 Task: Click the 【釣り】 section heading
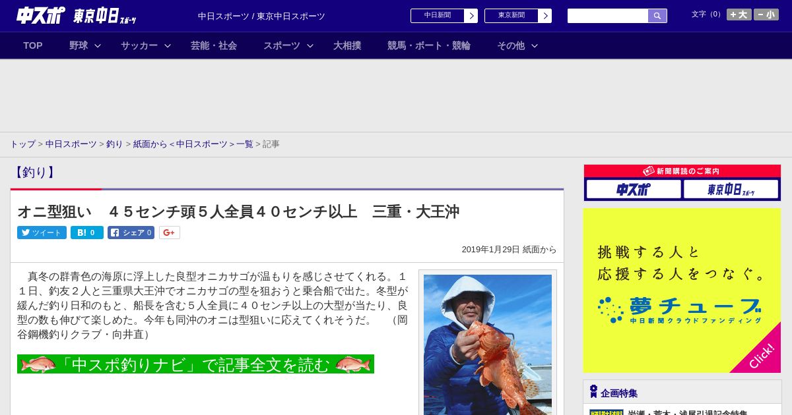click(34, 173)
